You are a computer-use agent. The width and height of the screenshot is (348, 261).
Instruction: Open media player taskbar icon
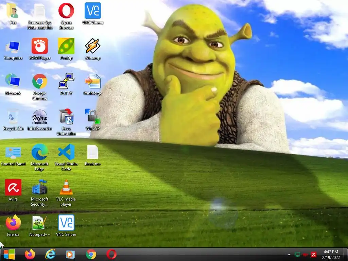pos(70,255)
